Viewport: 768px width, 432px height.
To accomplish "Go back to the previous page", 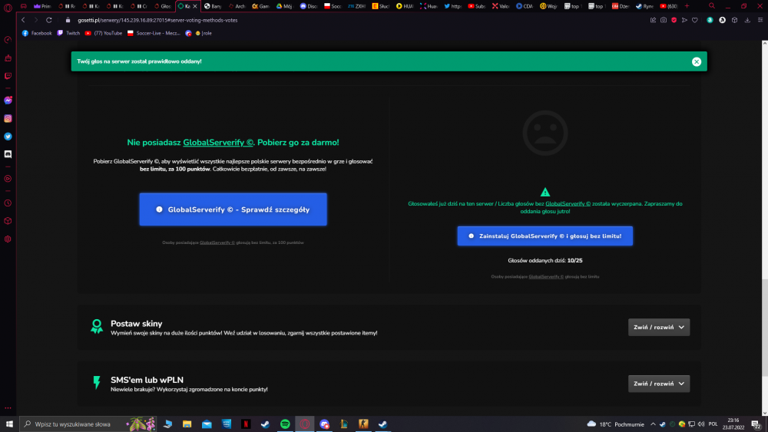I will [23, 20].
